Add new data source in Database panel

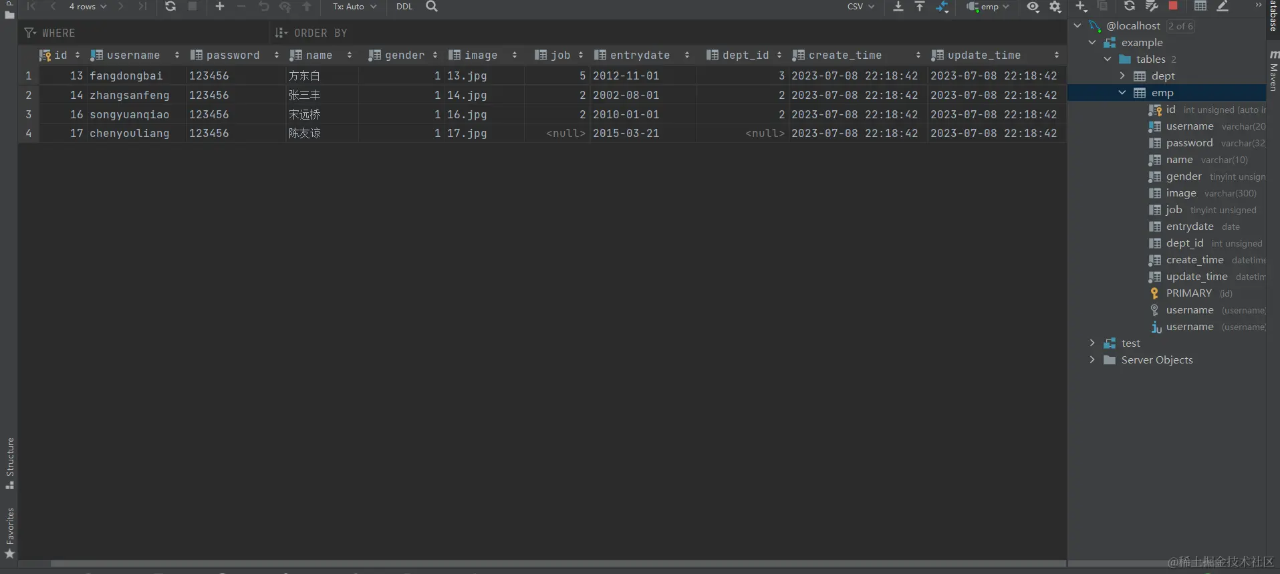coord(1081,7)
